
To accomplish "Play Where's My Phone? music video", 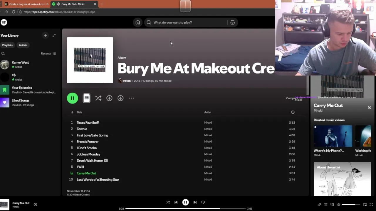I will coord(333,136).
